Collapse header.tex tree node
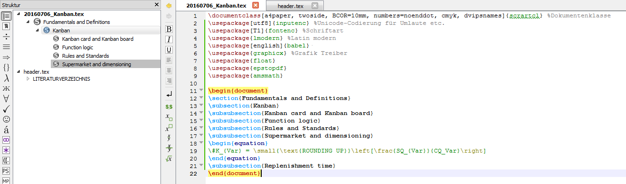 [18, 72]
